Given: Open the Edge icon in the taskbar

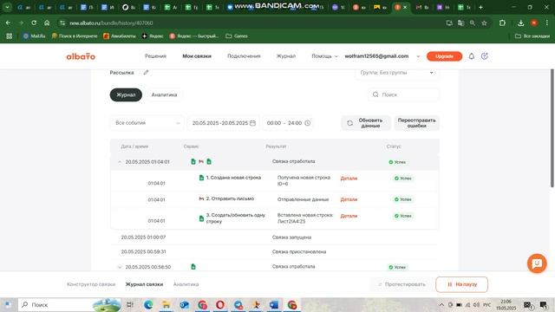Looking at the screenshot, I should pos(148,304).
